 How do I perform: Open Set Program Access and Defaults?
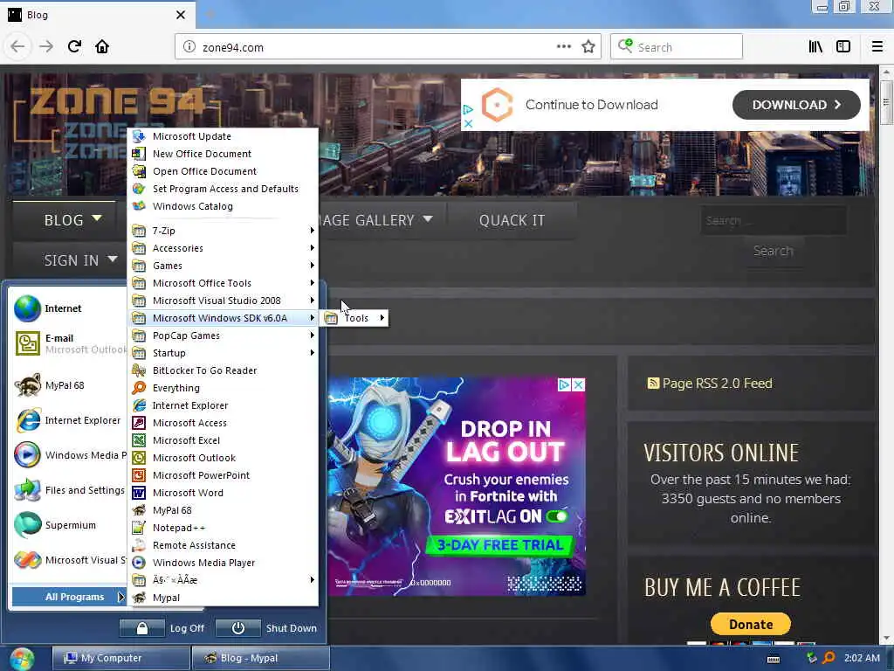pyautogui.click(x=223, y=189)
